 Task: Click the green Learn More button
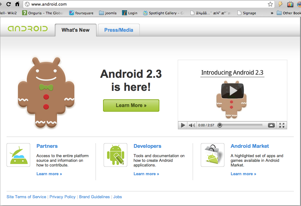tap(131, 105)
